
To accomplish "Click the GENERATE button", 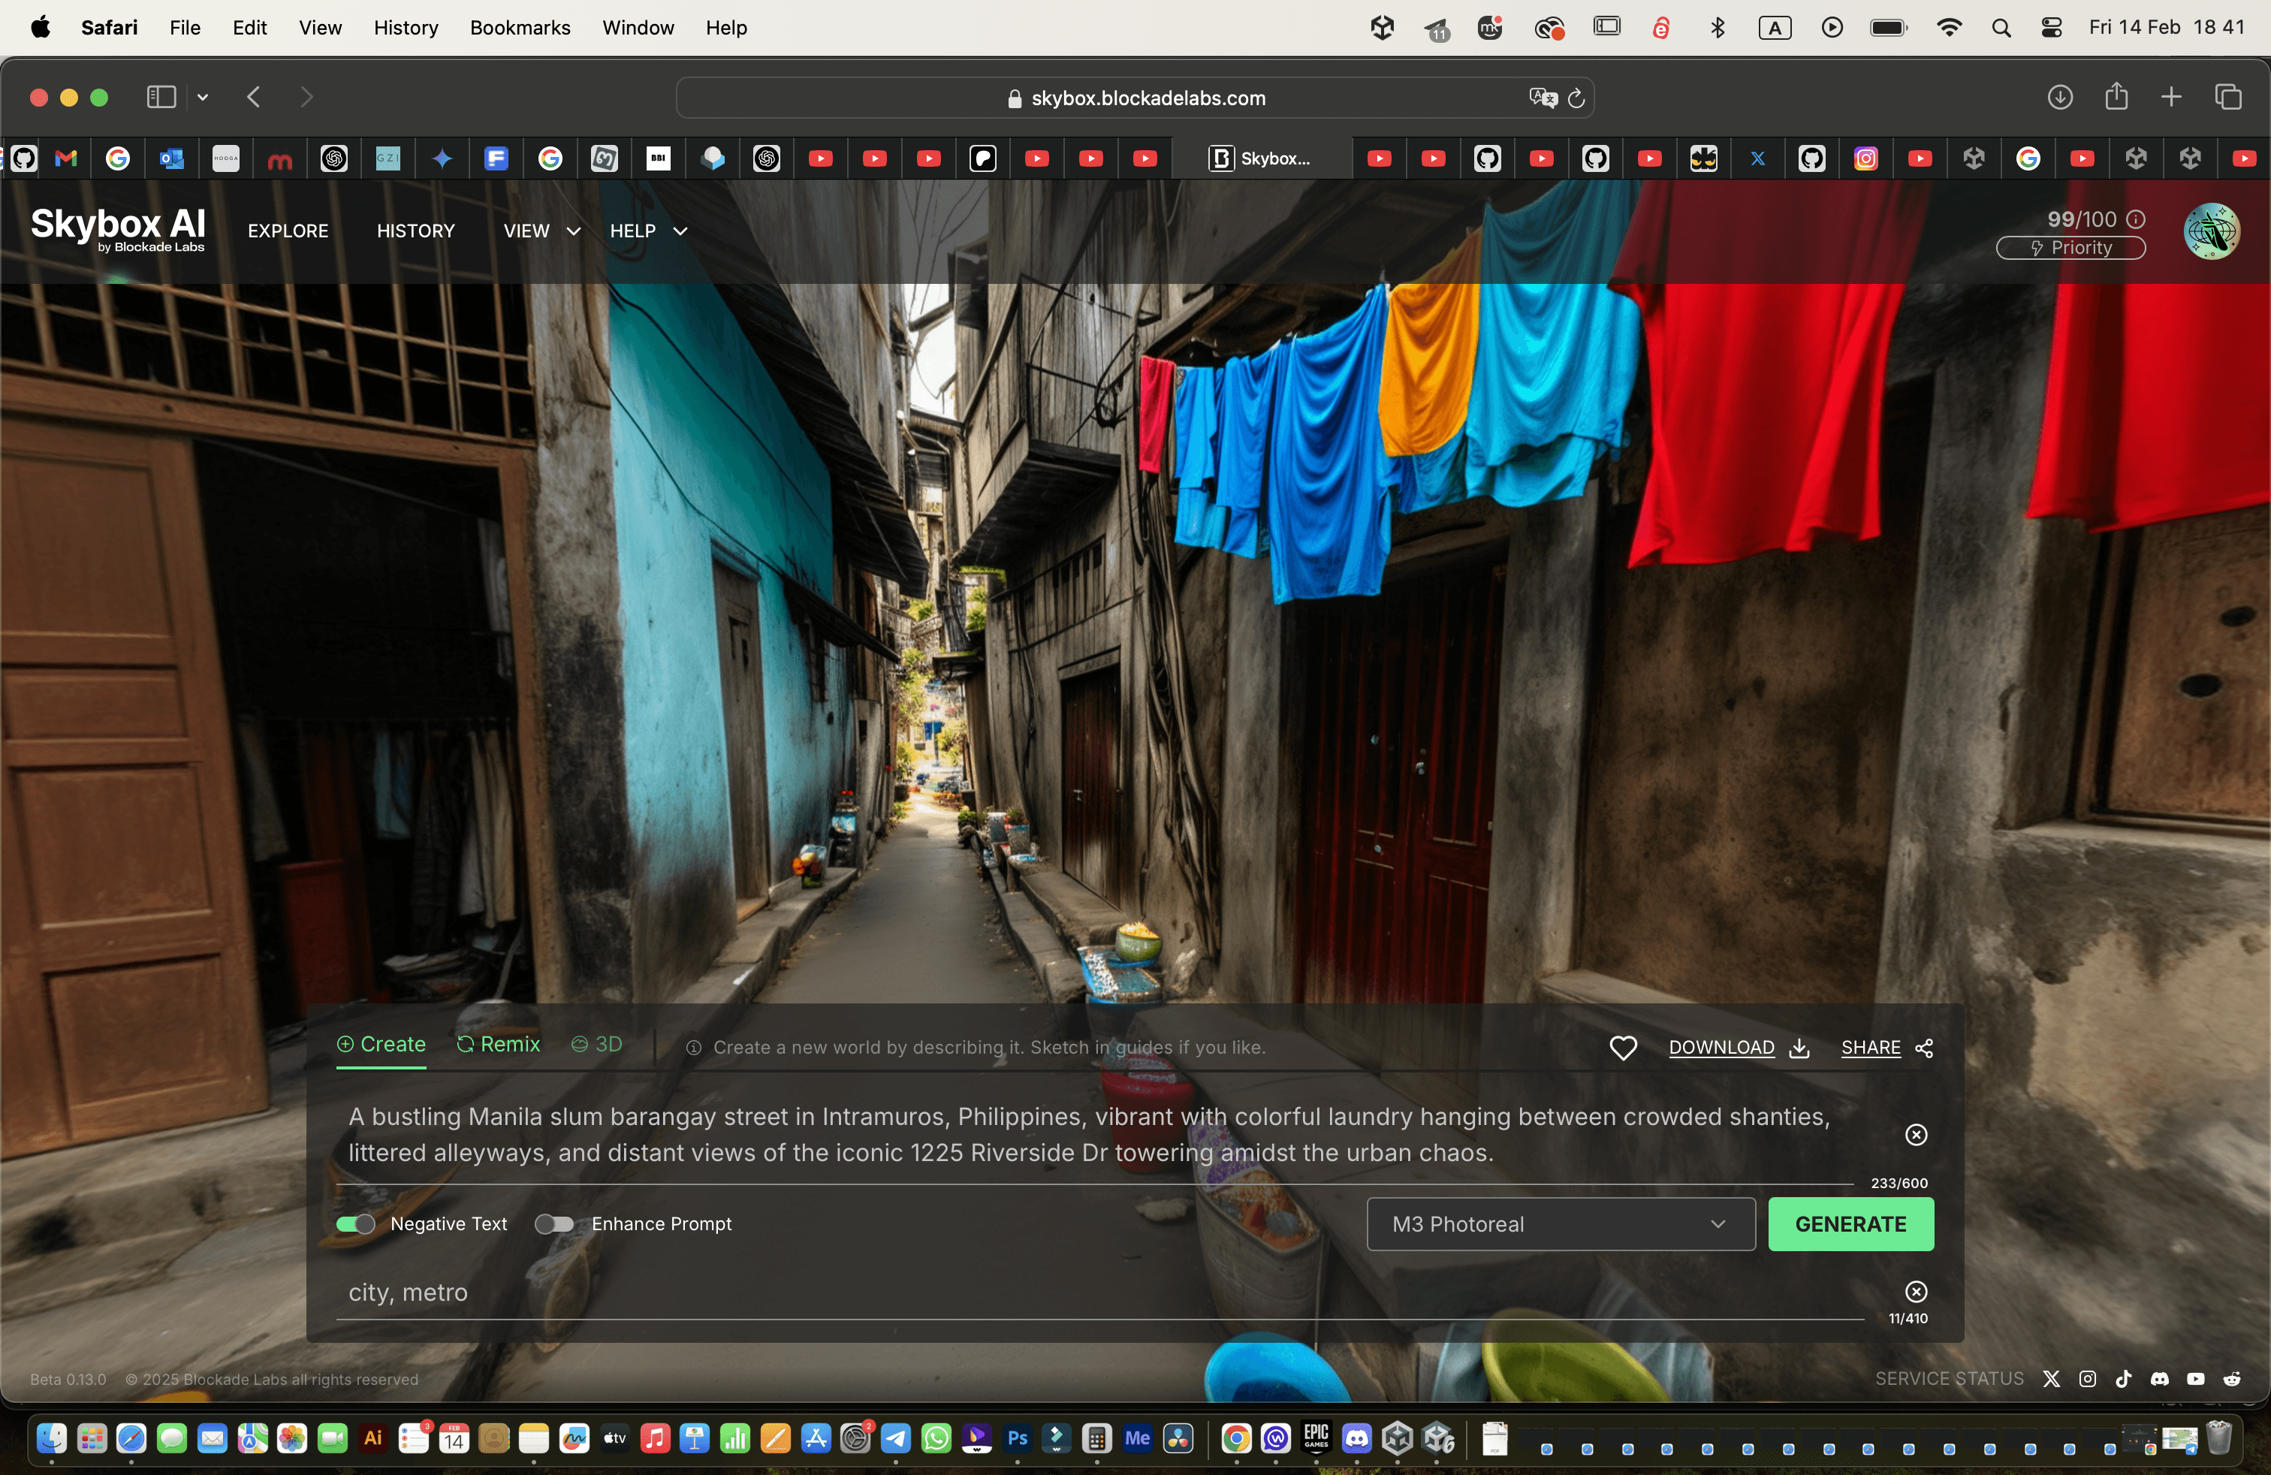I will [1850, 1224].
